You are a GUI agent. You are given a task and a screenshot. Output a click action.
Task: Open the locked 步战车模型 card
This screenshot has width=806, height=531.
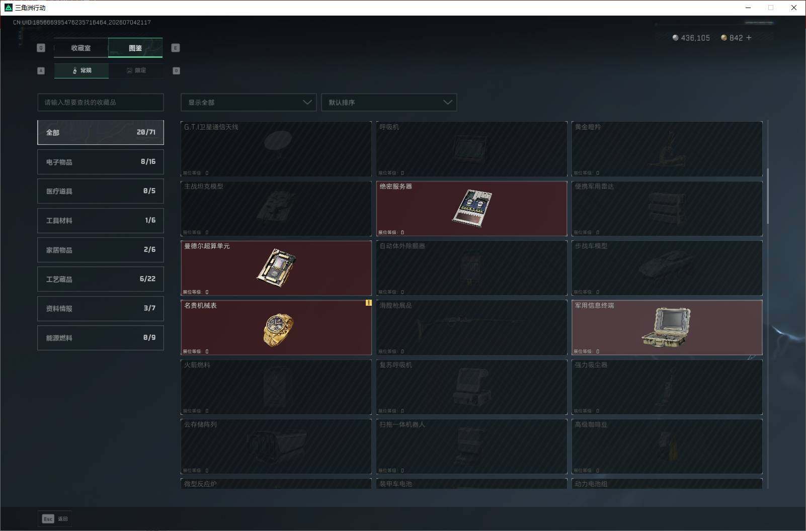pos(667,268)
